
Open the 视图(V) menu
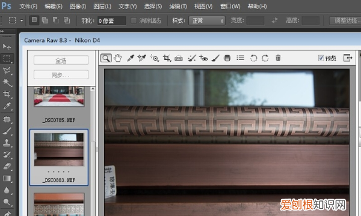pyautogui.click(x=203, y=6)
